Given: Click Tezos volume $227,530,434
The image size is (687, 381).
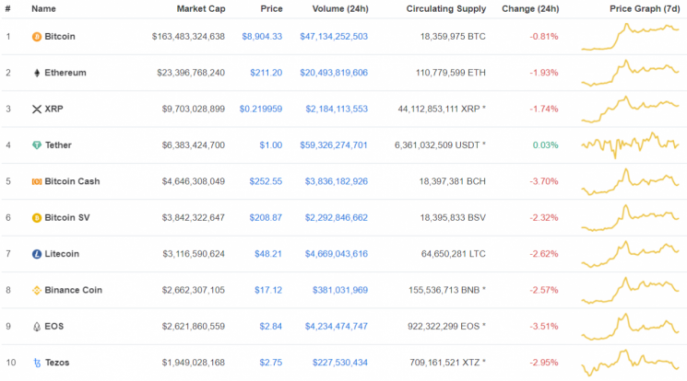Looking at the screenshot, I should tap(340, 364).
